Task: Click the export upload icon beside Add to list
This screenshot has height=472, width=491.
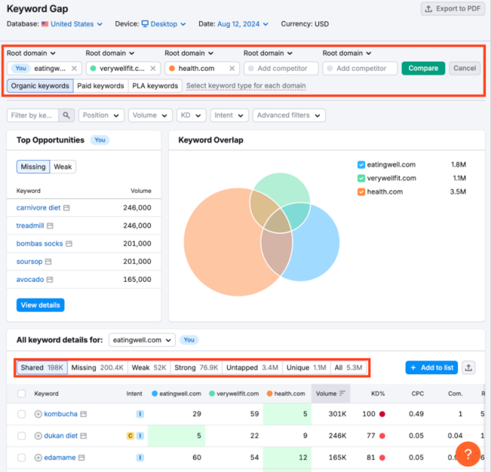Action: [x=469, y=368]
